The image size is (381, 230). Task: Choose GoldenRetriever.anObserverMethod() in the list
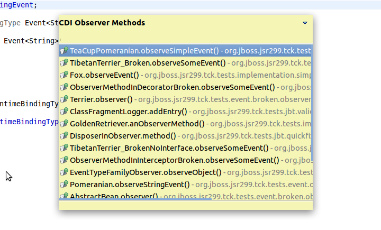(x=137, y=124)
